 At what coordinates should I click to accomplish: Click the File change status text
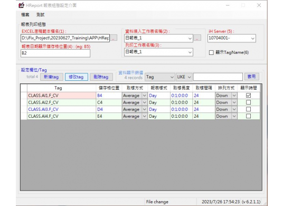click(157, 202)
